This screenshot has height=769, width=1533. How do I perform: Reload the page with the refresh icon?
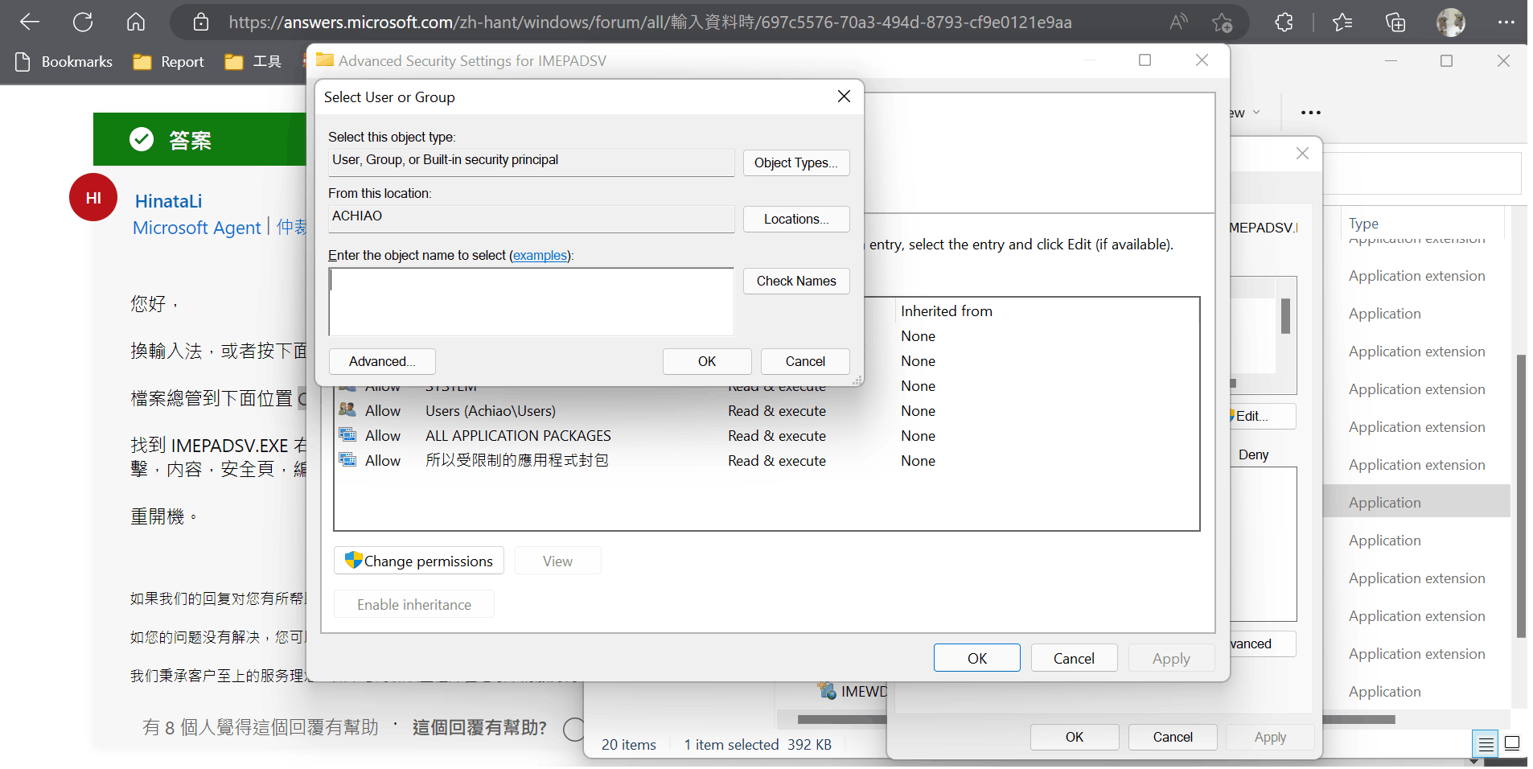click(x=83, y=22)
